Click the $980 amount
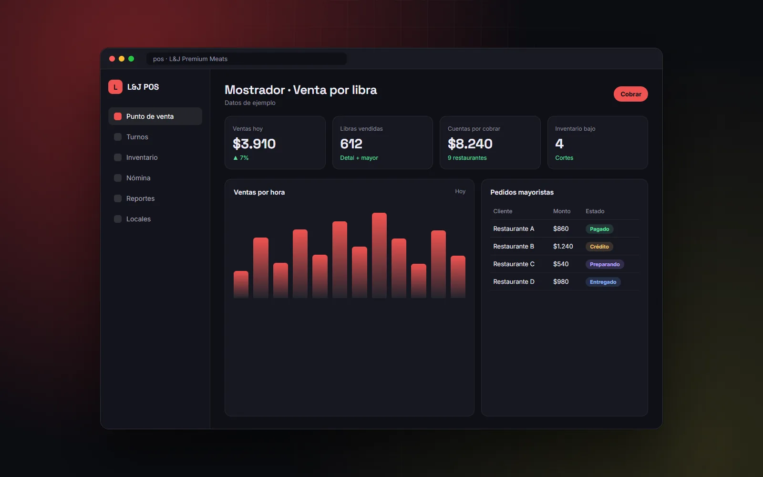The image size is (763, 477). click(561, 282)
